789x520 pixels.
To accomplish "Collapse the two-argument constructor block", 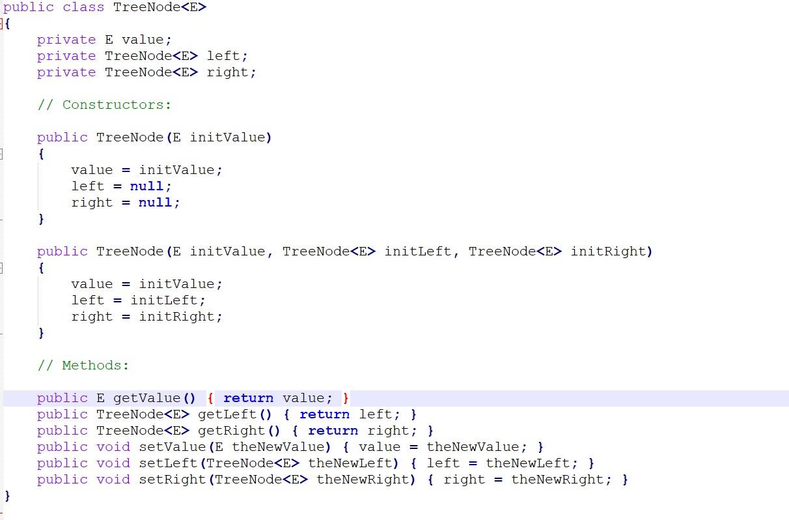I will 3,268.
